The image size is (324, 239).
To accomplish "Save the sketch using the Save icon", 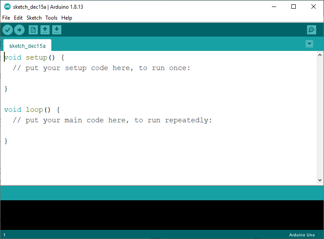I will [x=57, y=30].
